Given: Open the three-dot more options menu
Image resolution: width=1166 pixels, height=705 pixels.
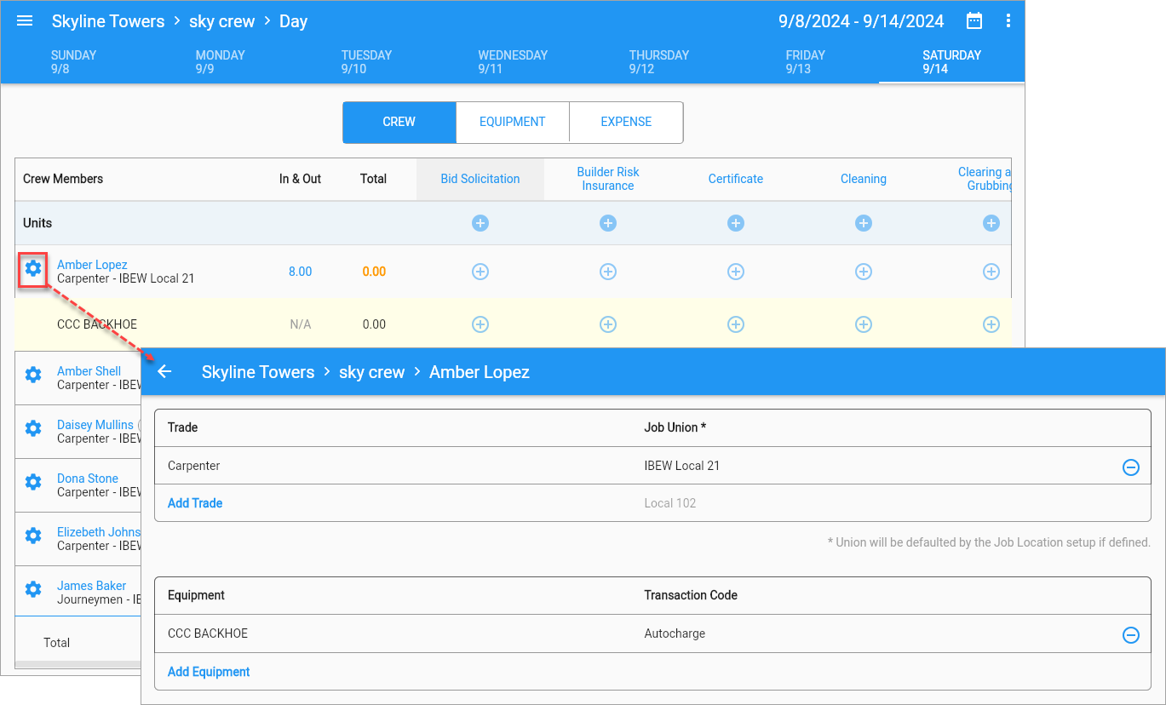Looking at the screenshot, I should [x=1008, y=20].
